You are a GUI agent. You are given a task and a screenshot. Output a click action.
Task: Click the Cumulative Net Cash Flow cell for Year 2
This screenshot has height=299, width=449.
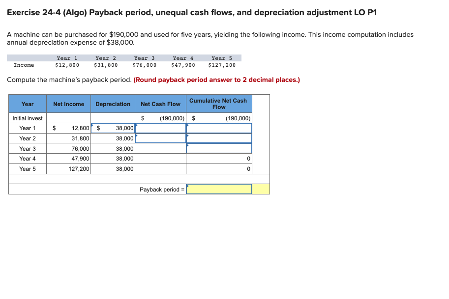(x=219, y=138)
